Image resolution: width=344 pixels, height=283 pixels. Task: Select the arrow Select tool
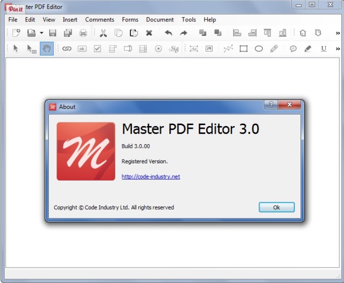[x=16, y=48]
